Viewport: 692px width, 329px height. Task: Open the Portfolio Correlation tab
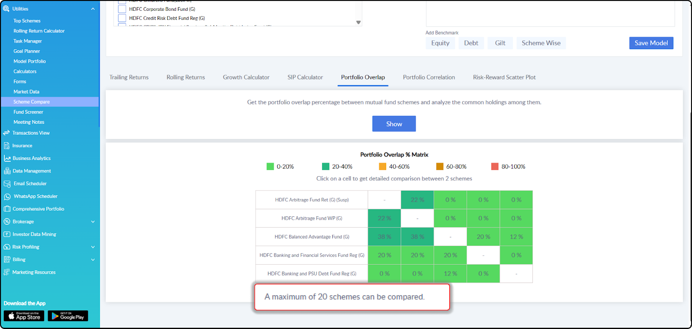point(429,77)
